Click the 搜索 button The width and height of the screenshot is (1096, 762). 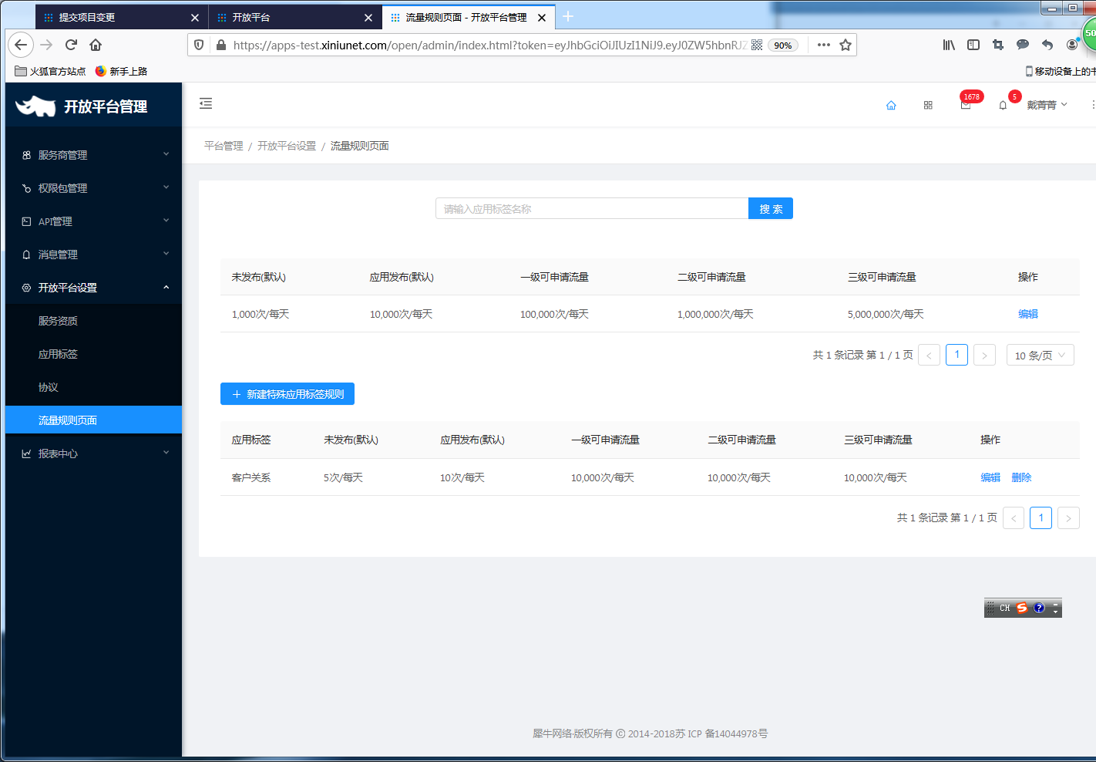point(771,208)
